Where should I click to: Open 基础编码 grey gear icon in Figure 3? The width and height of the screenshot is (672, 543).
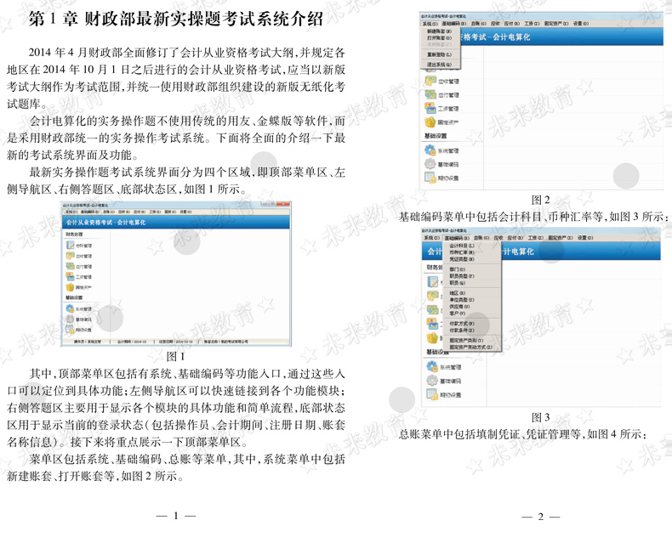(432, 380)
